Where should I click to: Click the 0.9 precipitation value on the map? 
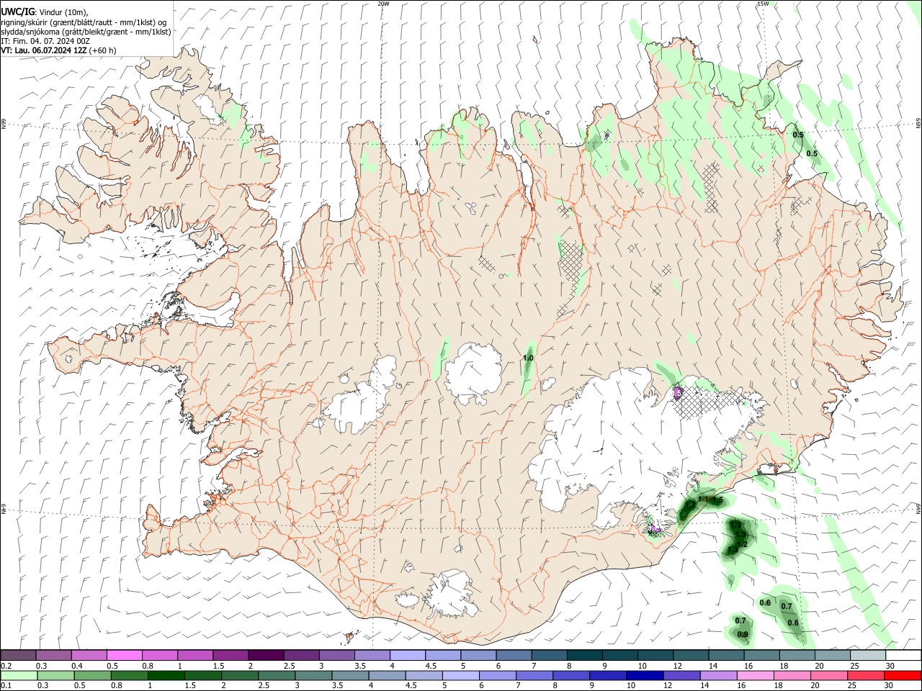(x=743, y=634)
